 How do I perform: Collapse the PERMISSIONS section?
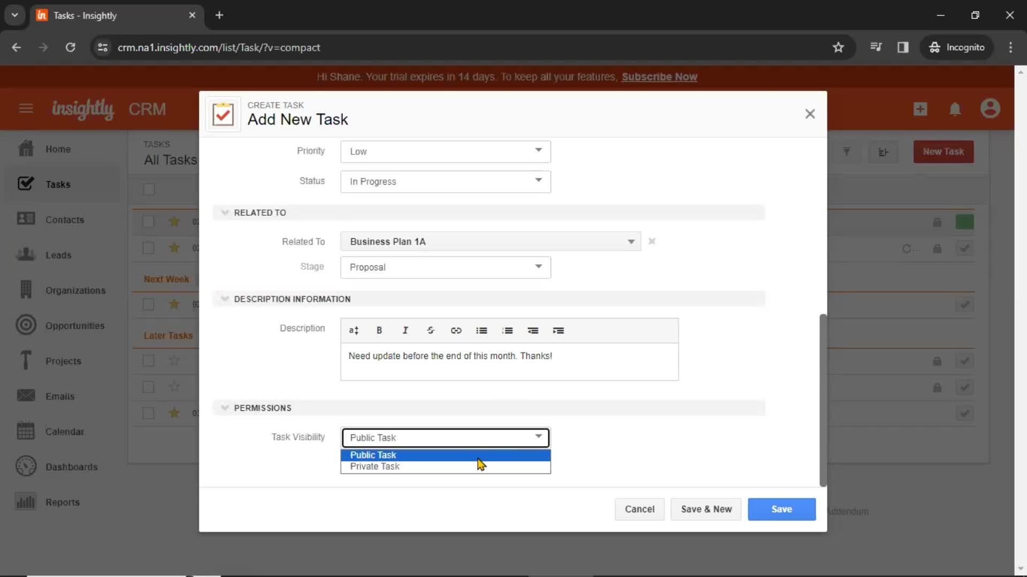[x=224, y=407]
